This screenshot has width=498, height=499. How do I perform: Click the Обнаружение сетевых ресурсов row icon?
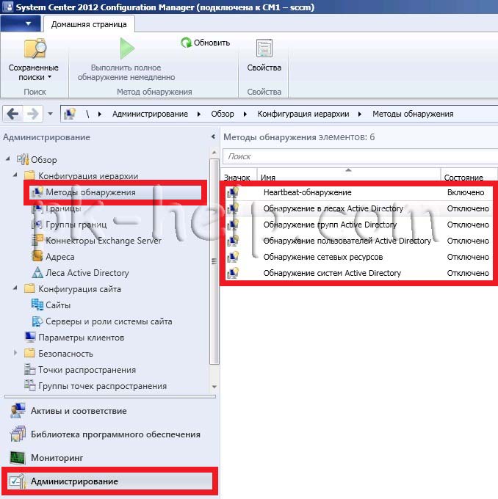pos(233,257)
